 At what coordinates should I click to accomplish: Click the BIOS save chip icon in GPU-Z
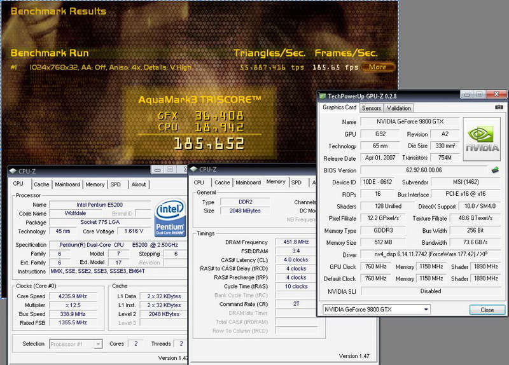[x=496, y=170]
